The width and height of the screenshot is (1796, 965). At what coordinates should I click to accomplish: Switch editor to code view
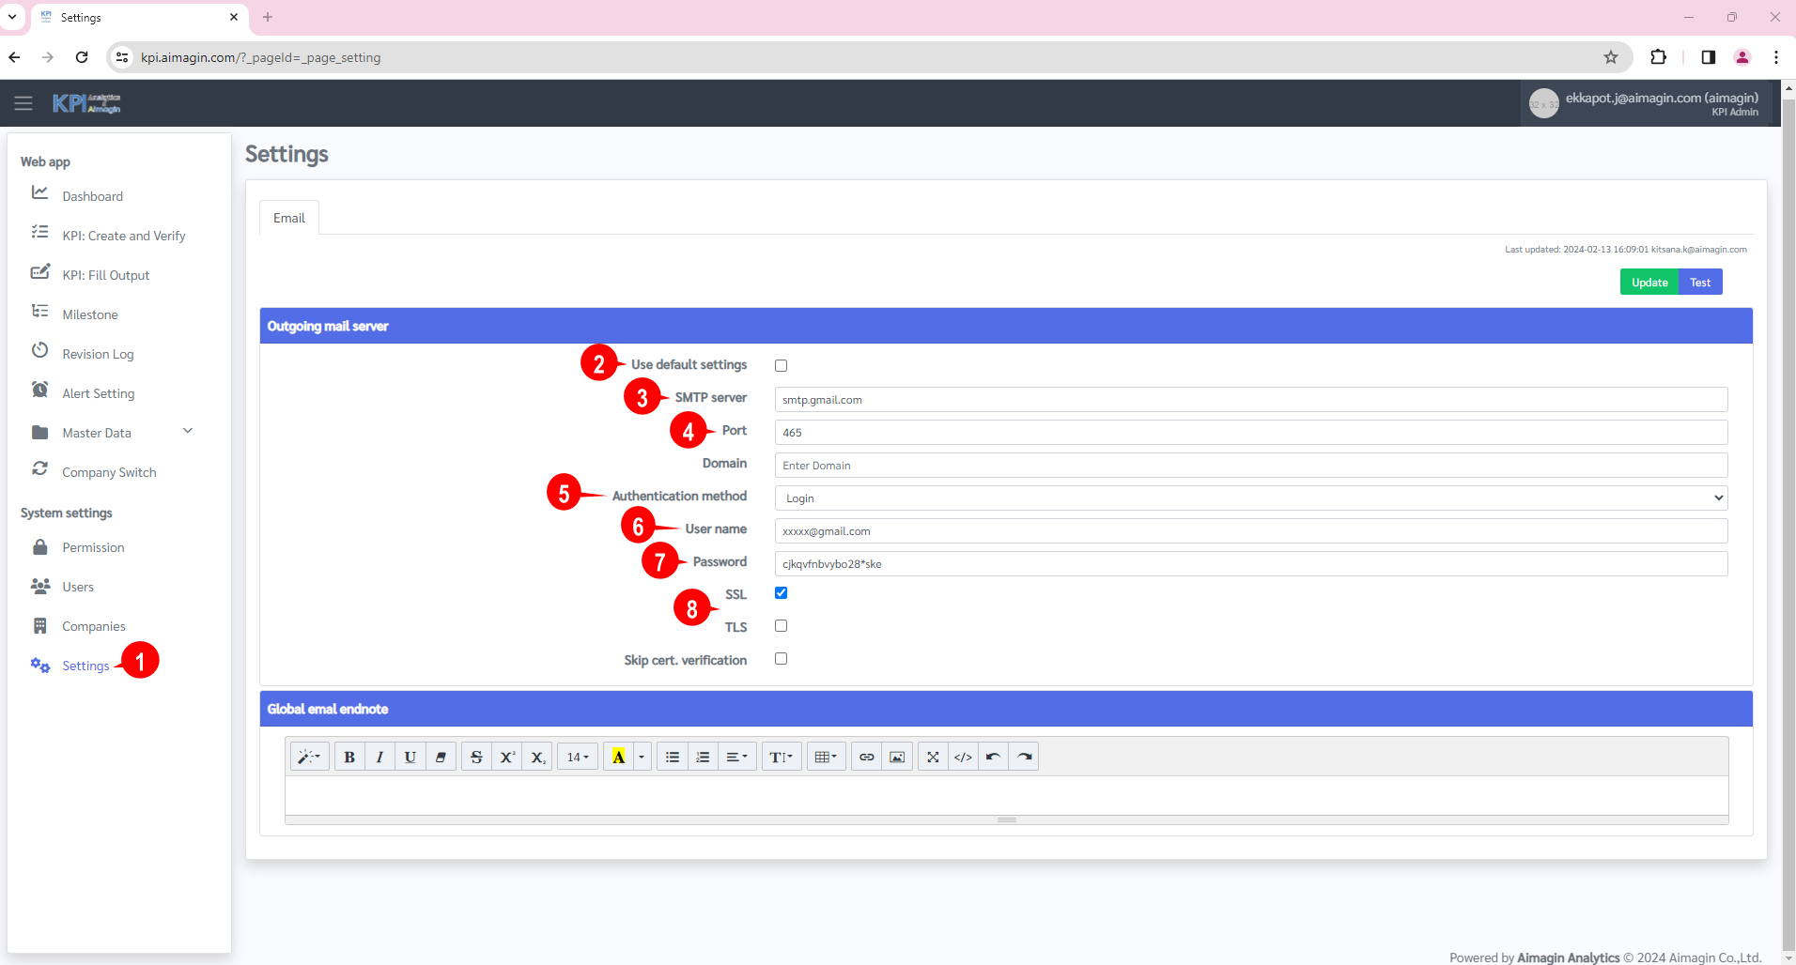963,758
